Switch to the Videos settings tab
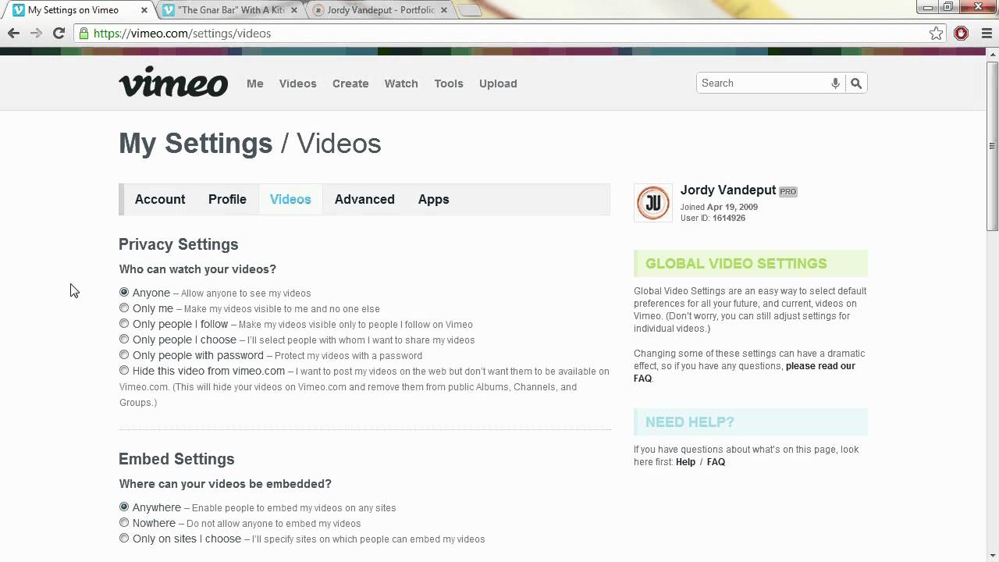Image resolution: width=999 pixels, height=562 pixels. [290, 199]
